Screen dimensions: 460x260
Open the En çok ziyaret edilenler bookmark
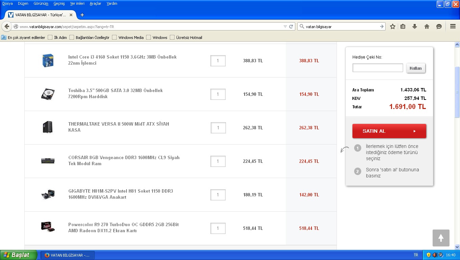23,38
